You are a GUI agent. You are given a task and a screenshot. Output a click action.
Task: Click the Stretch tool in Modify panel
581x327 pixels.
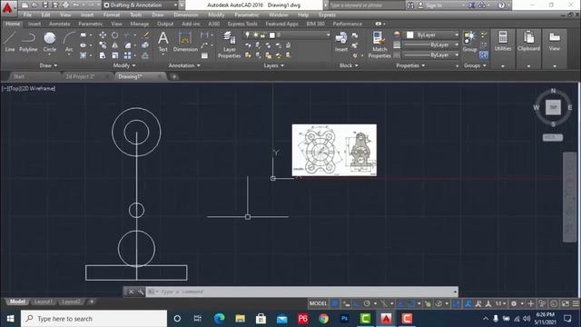tap(103, 55)
